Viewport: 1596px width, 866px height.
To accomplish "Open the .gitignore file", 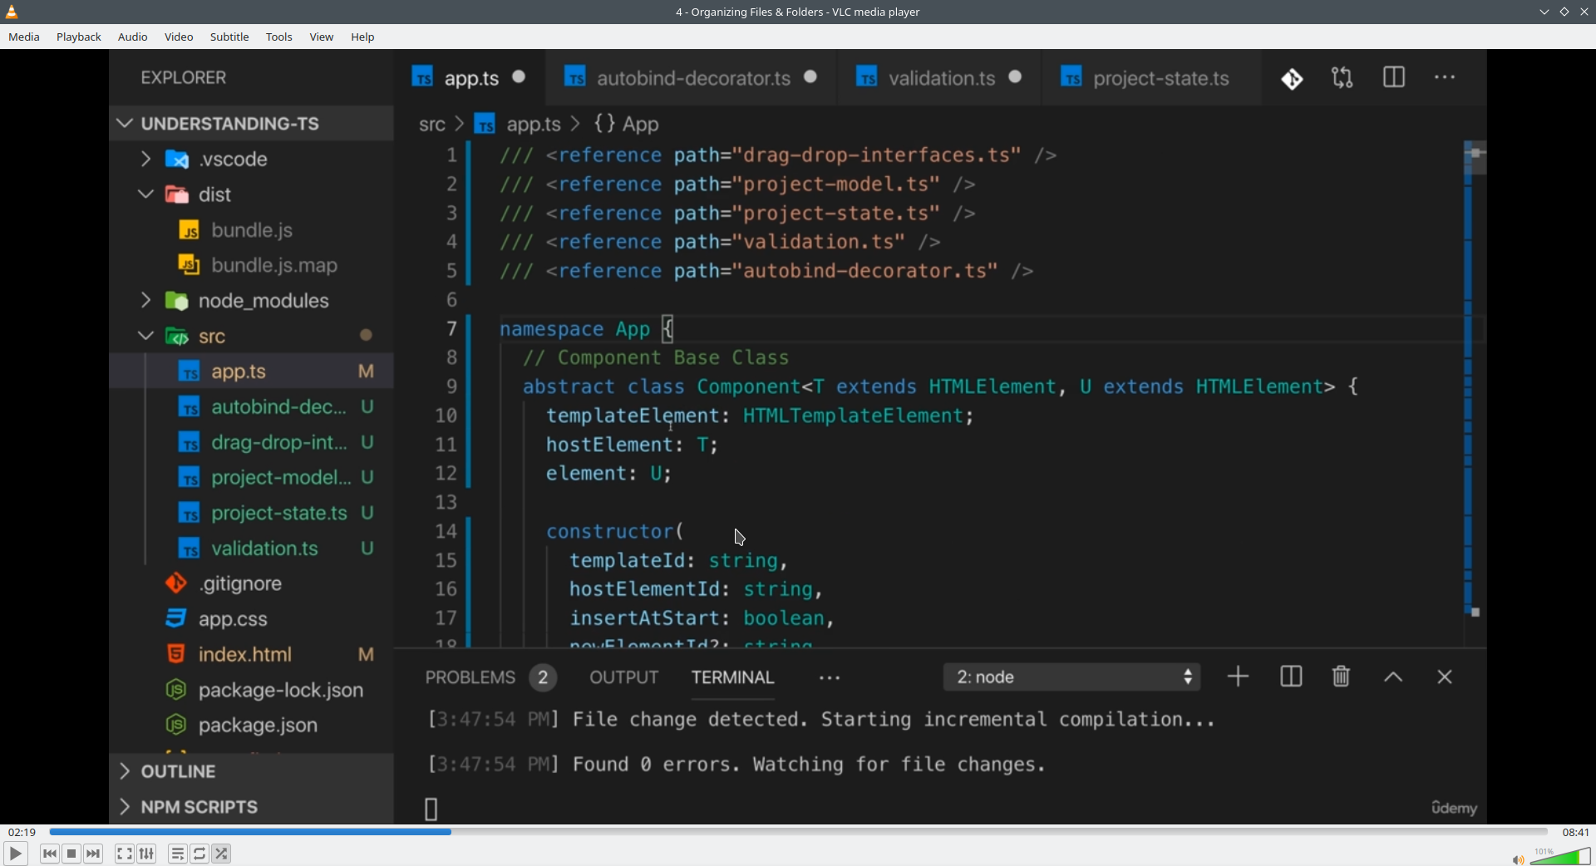I will [x=251, y=584].
